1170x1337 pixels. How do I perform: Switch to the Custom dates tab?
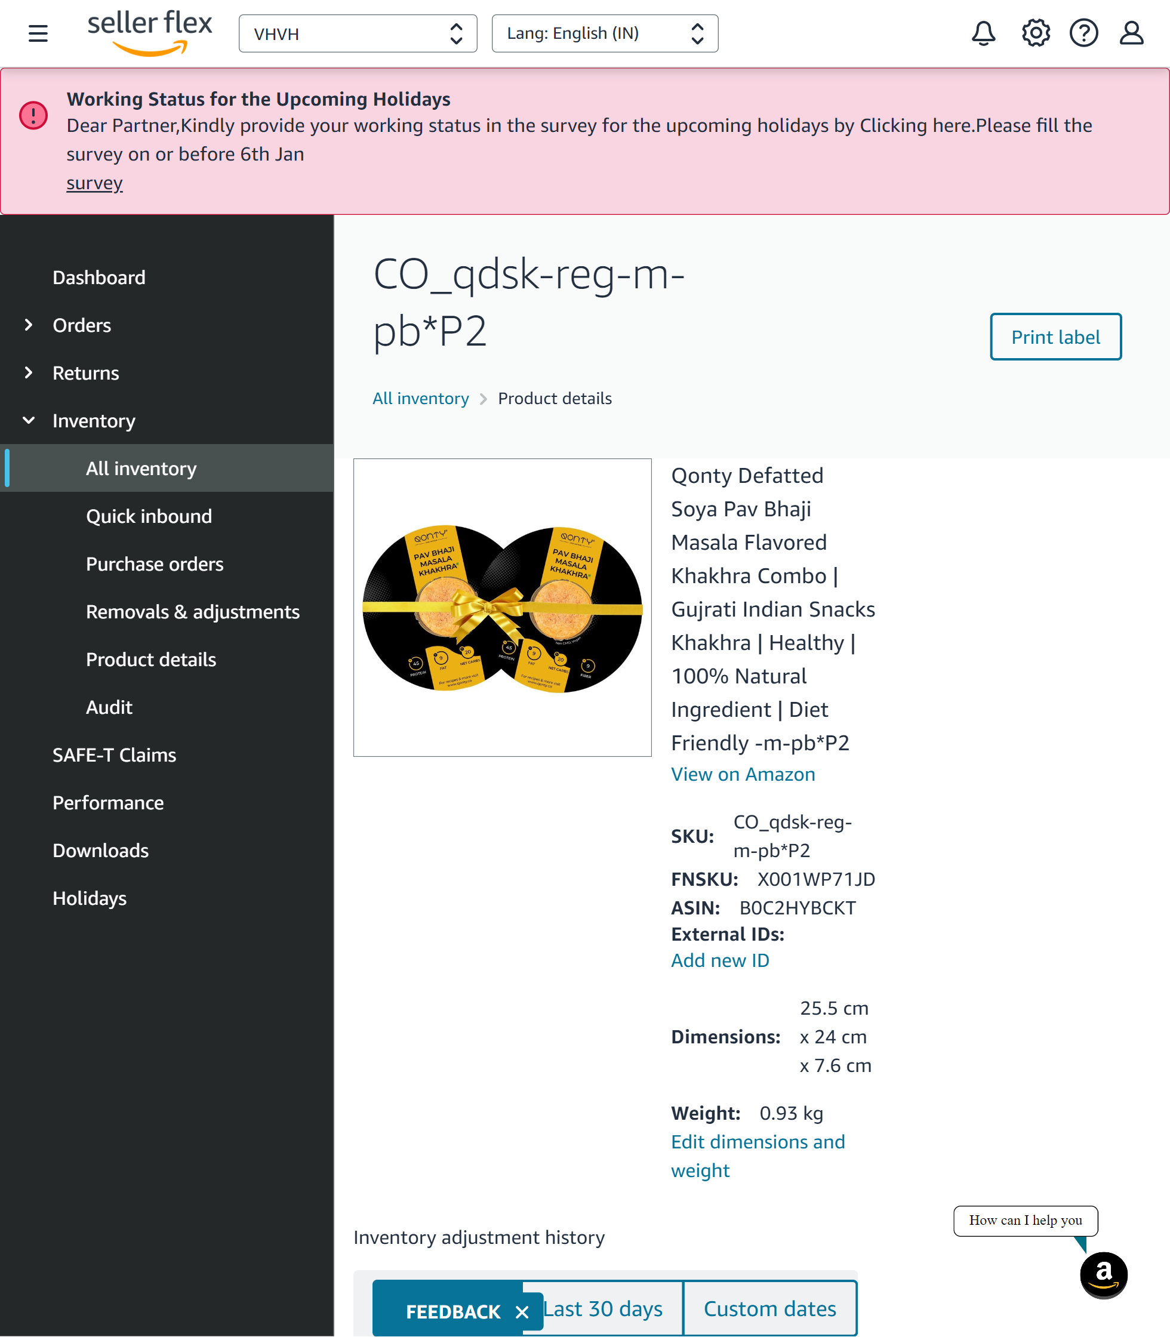pos(770,1308)
